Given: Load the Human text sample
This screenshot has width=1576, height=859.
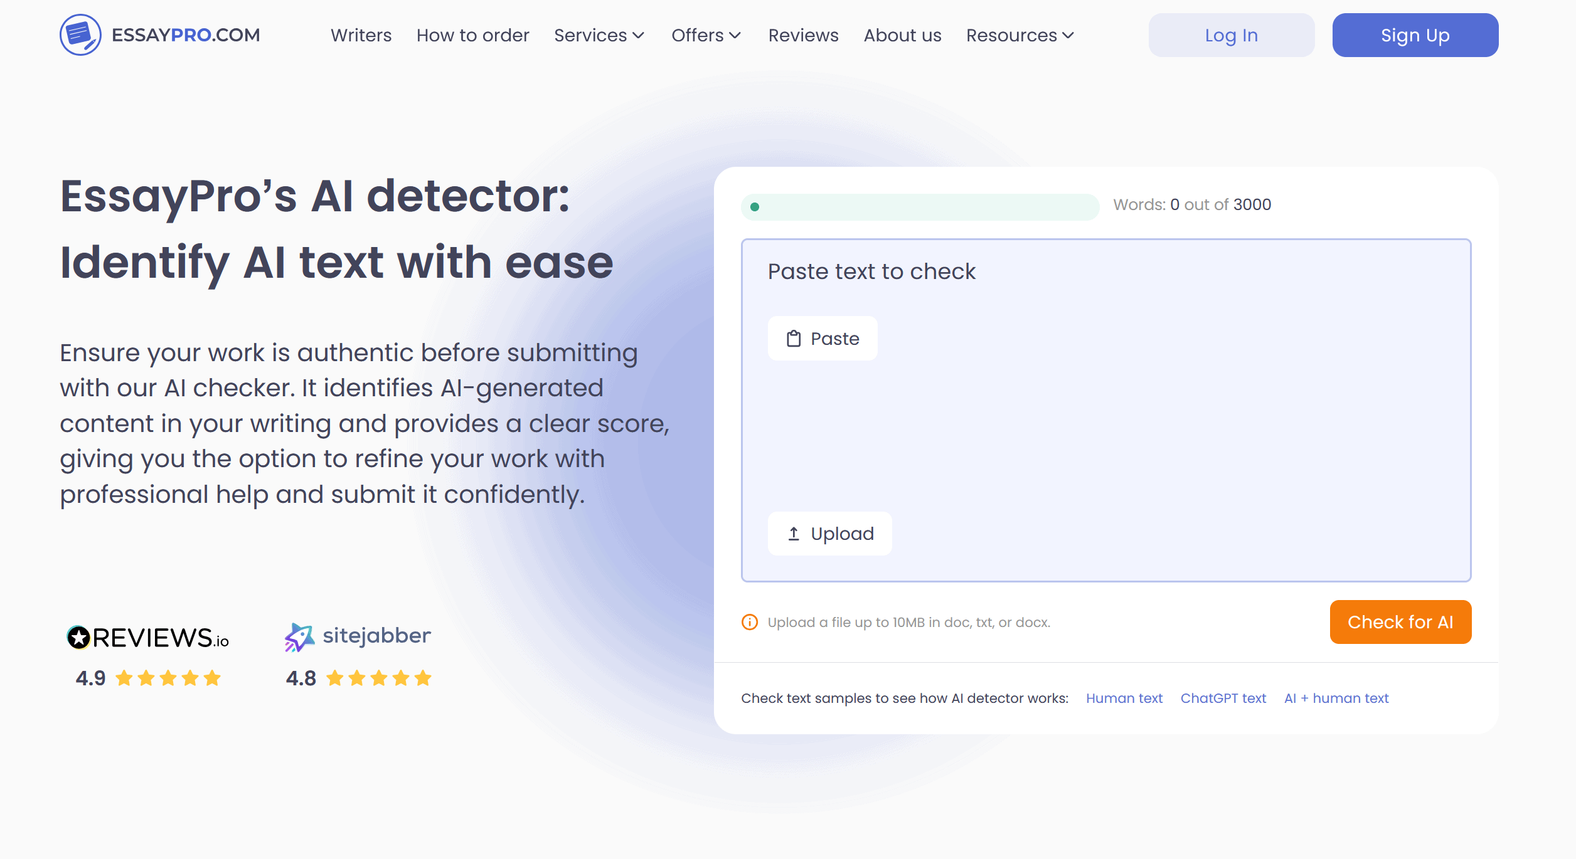Looking at the screenshot, I should 1124,698.
